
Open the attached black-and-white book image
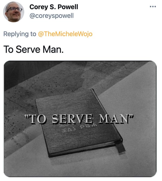pyautogui.click(x=80, y=119)
